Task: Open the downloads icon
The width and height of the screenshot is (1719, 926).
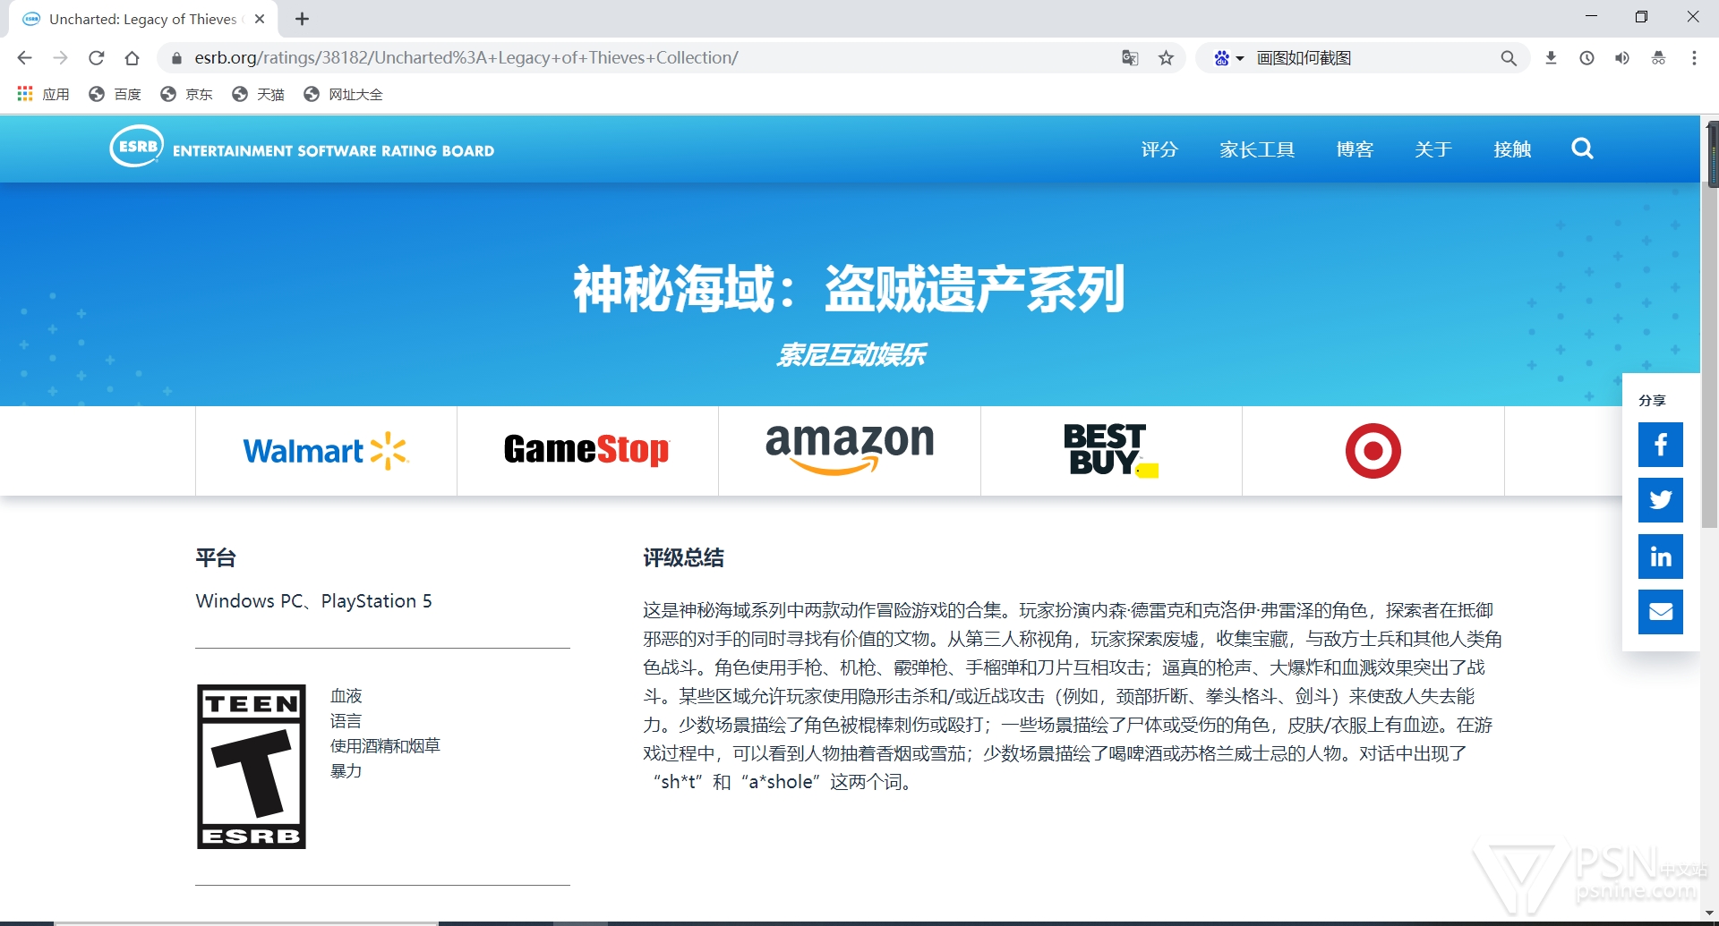Action: 1551,58
